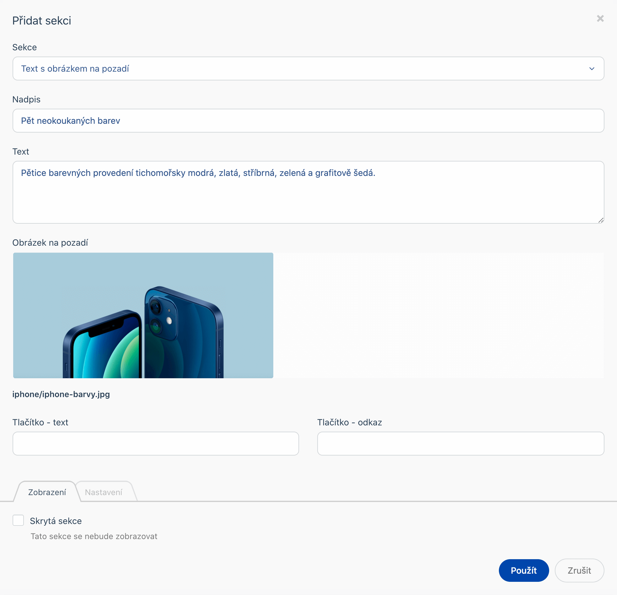Click the 'Tlačítko - odkaz' label
Screen dimensions: 617x595
349,422
